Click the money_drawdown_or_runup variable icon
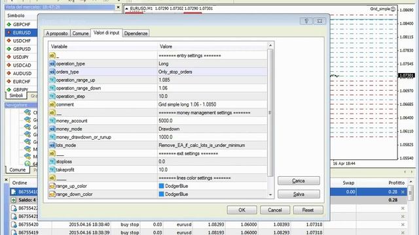Viewport: 419px width, 235px height. (52, 137)
